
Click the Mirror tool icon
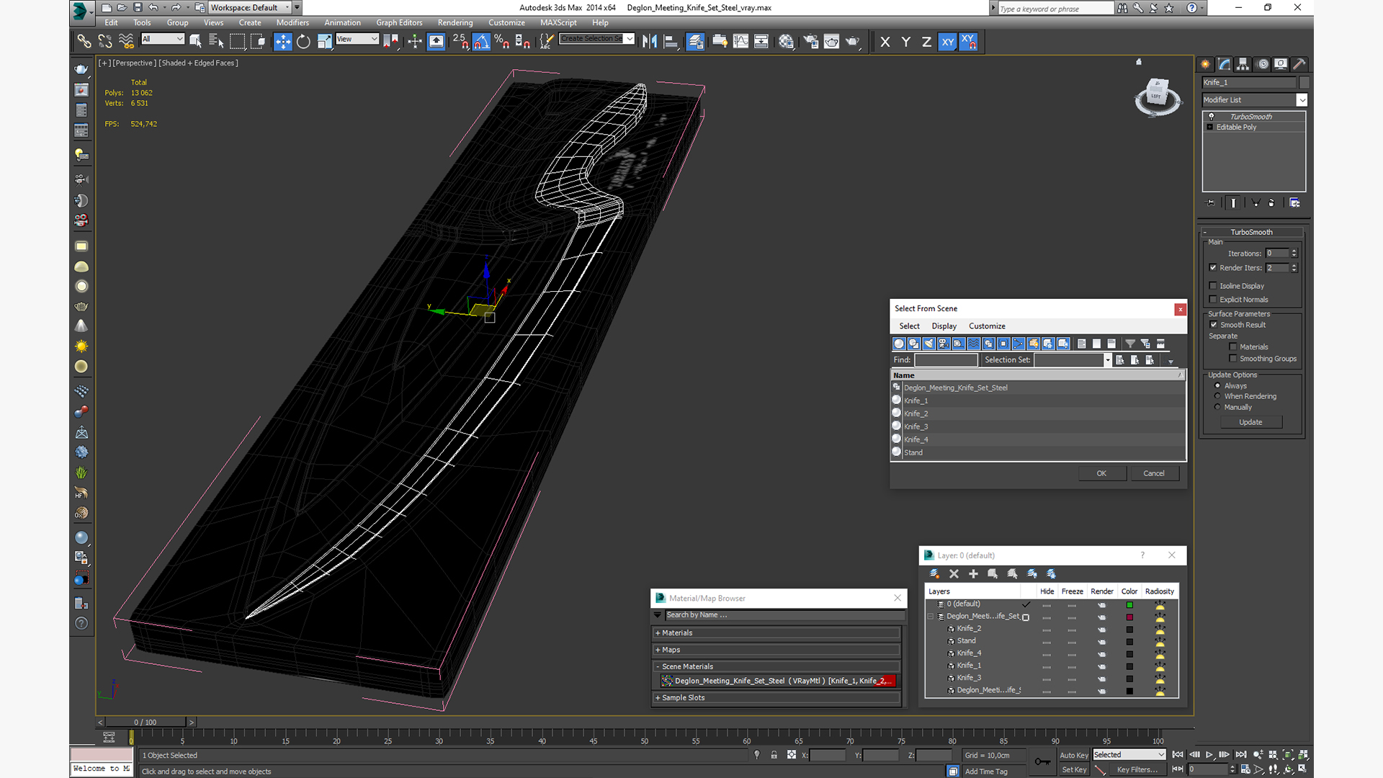tap(650, 42)
